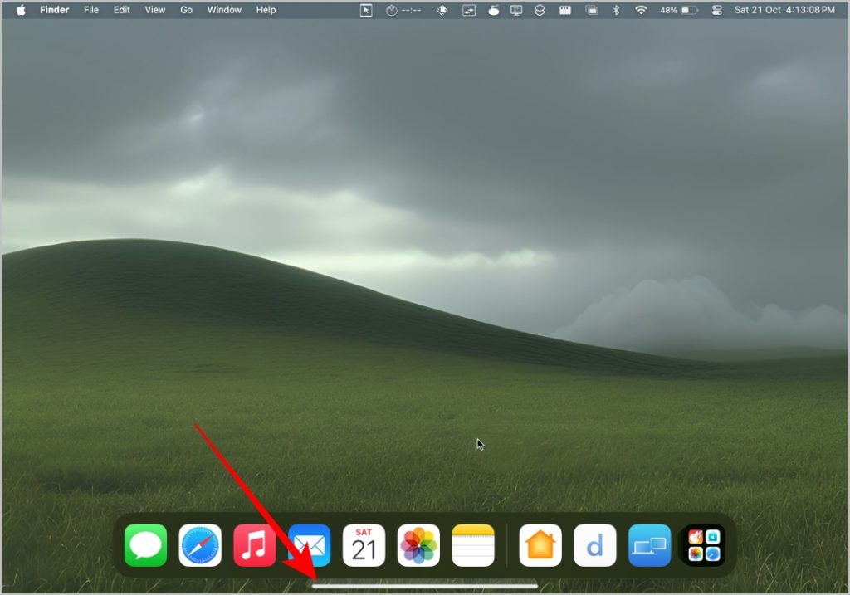Open the Notes app
This screenshot has width=850, height=595.
473,545
